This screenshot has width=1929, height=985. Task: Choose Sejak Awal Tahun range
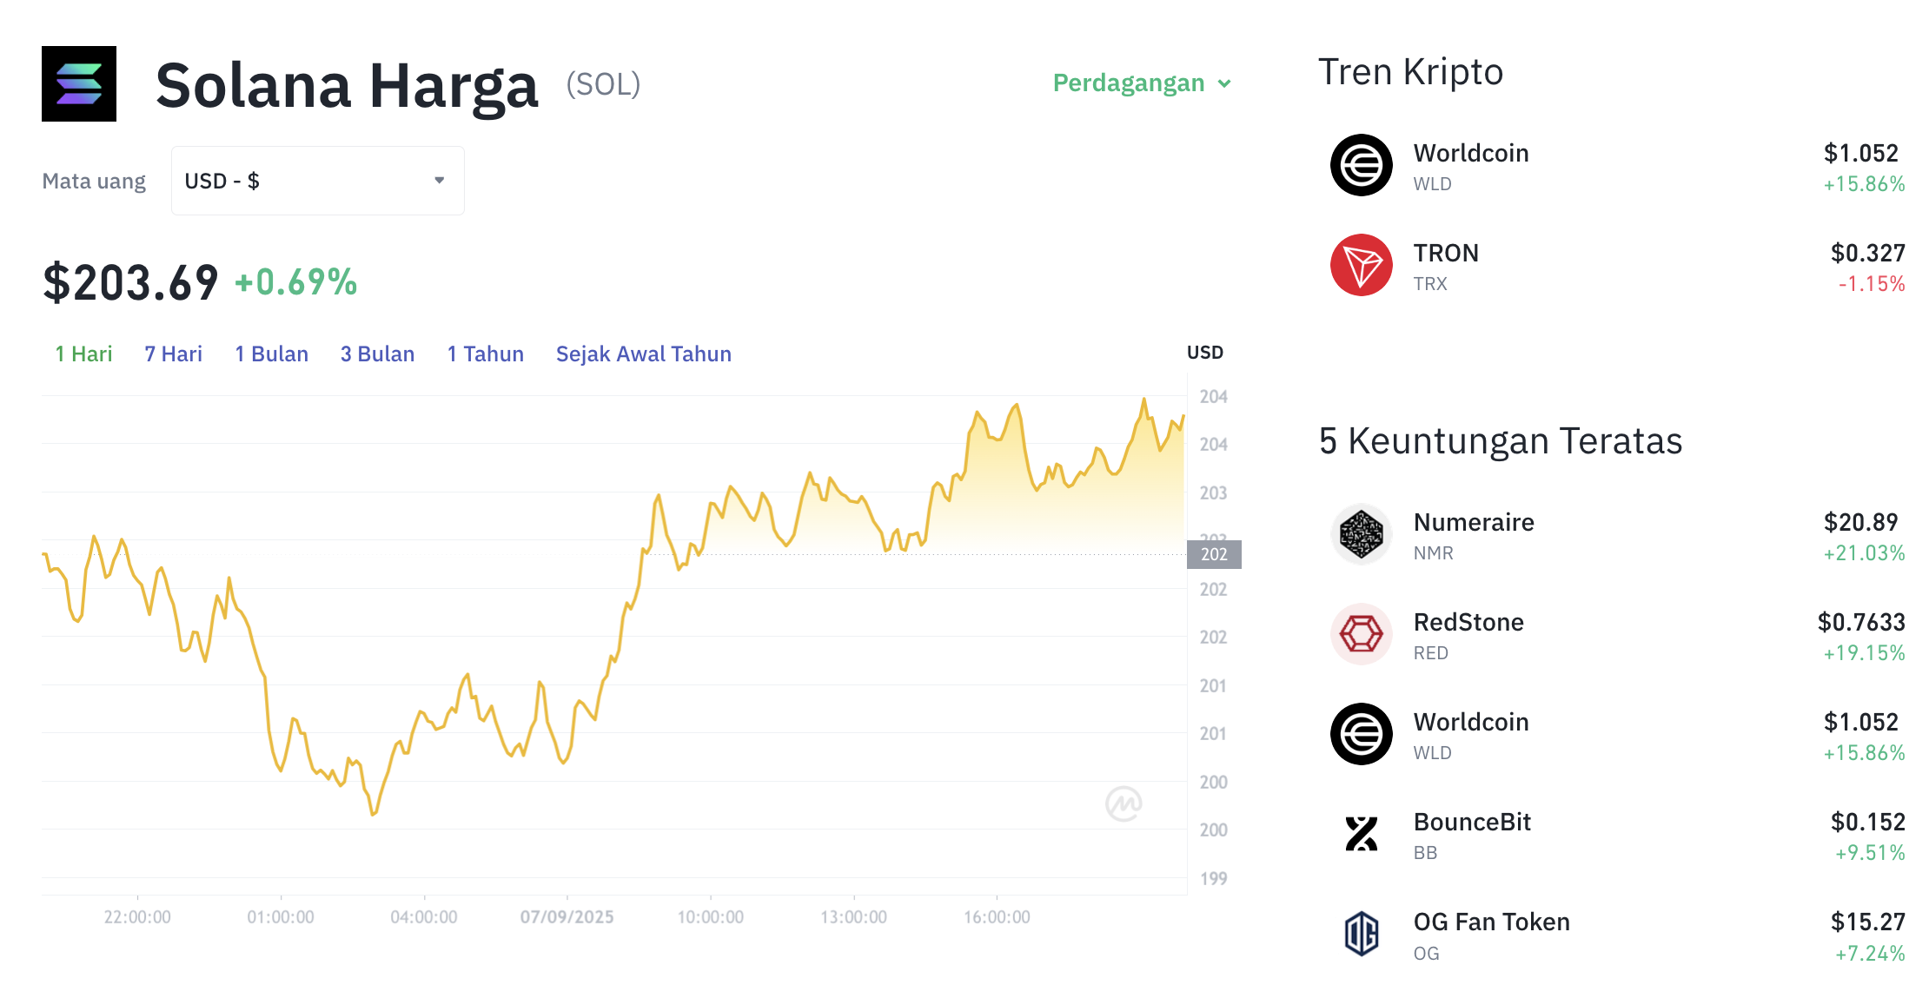click(x=643, y=354)
